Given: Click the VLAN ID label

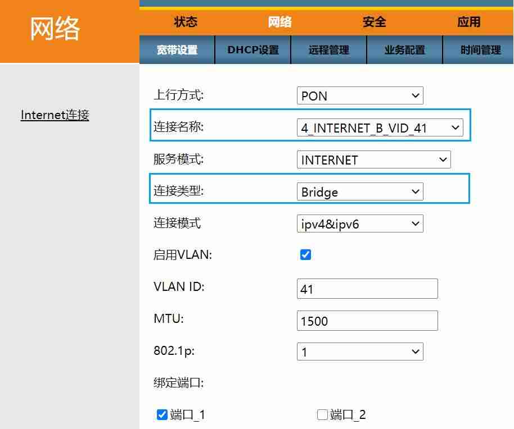Looking at the screenshot, I should (179, 286).
